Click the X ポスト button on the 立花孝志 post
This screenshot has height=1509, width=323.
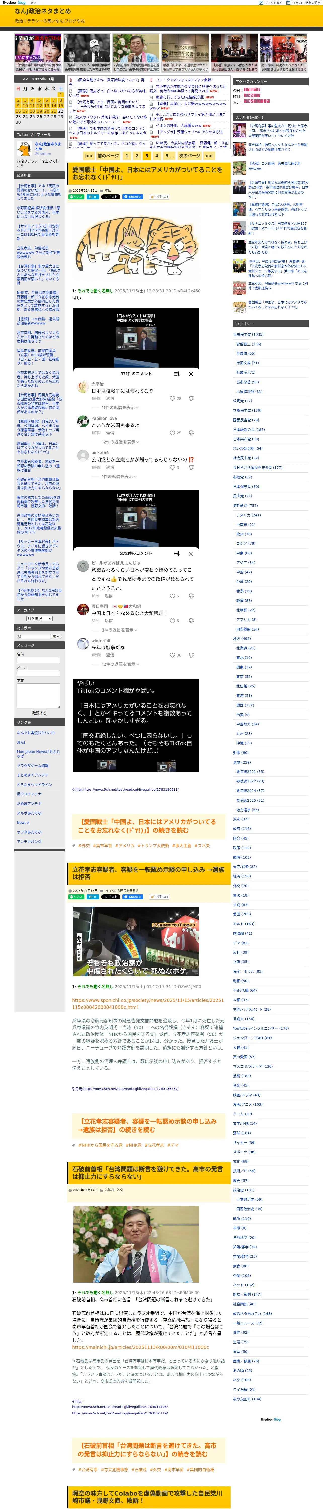[110, 897]
